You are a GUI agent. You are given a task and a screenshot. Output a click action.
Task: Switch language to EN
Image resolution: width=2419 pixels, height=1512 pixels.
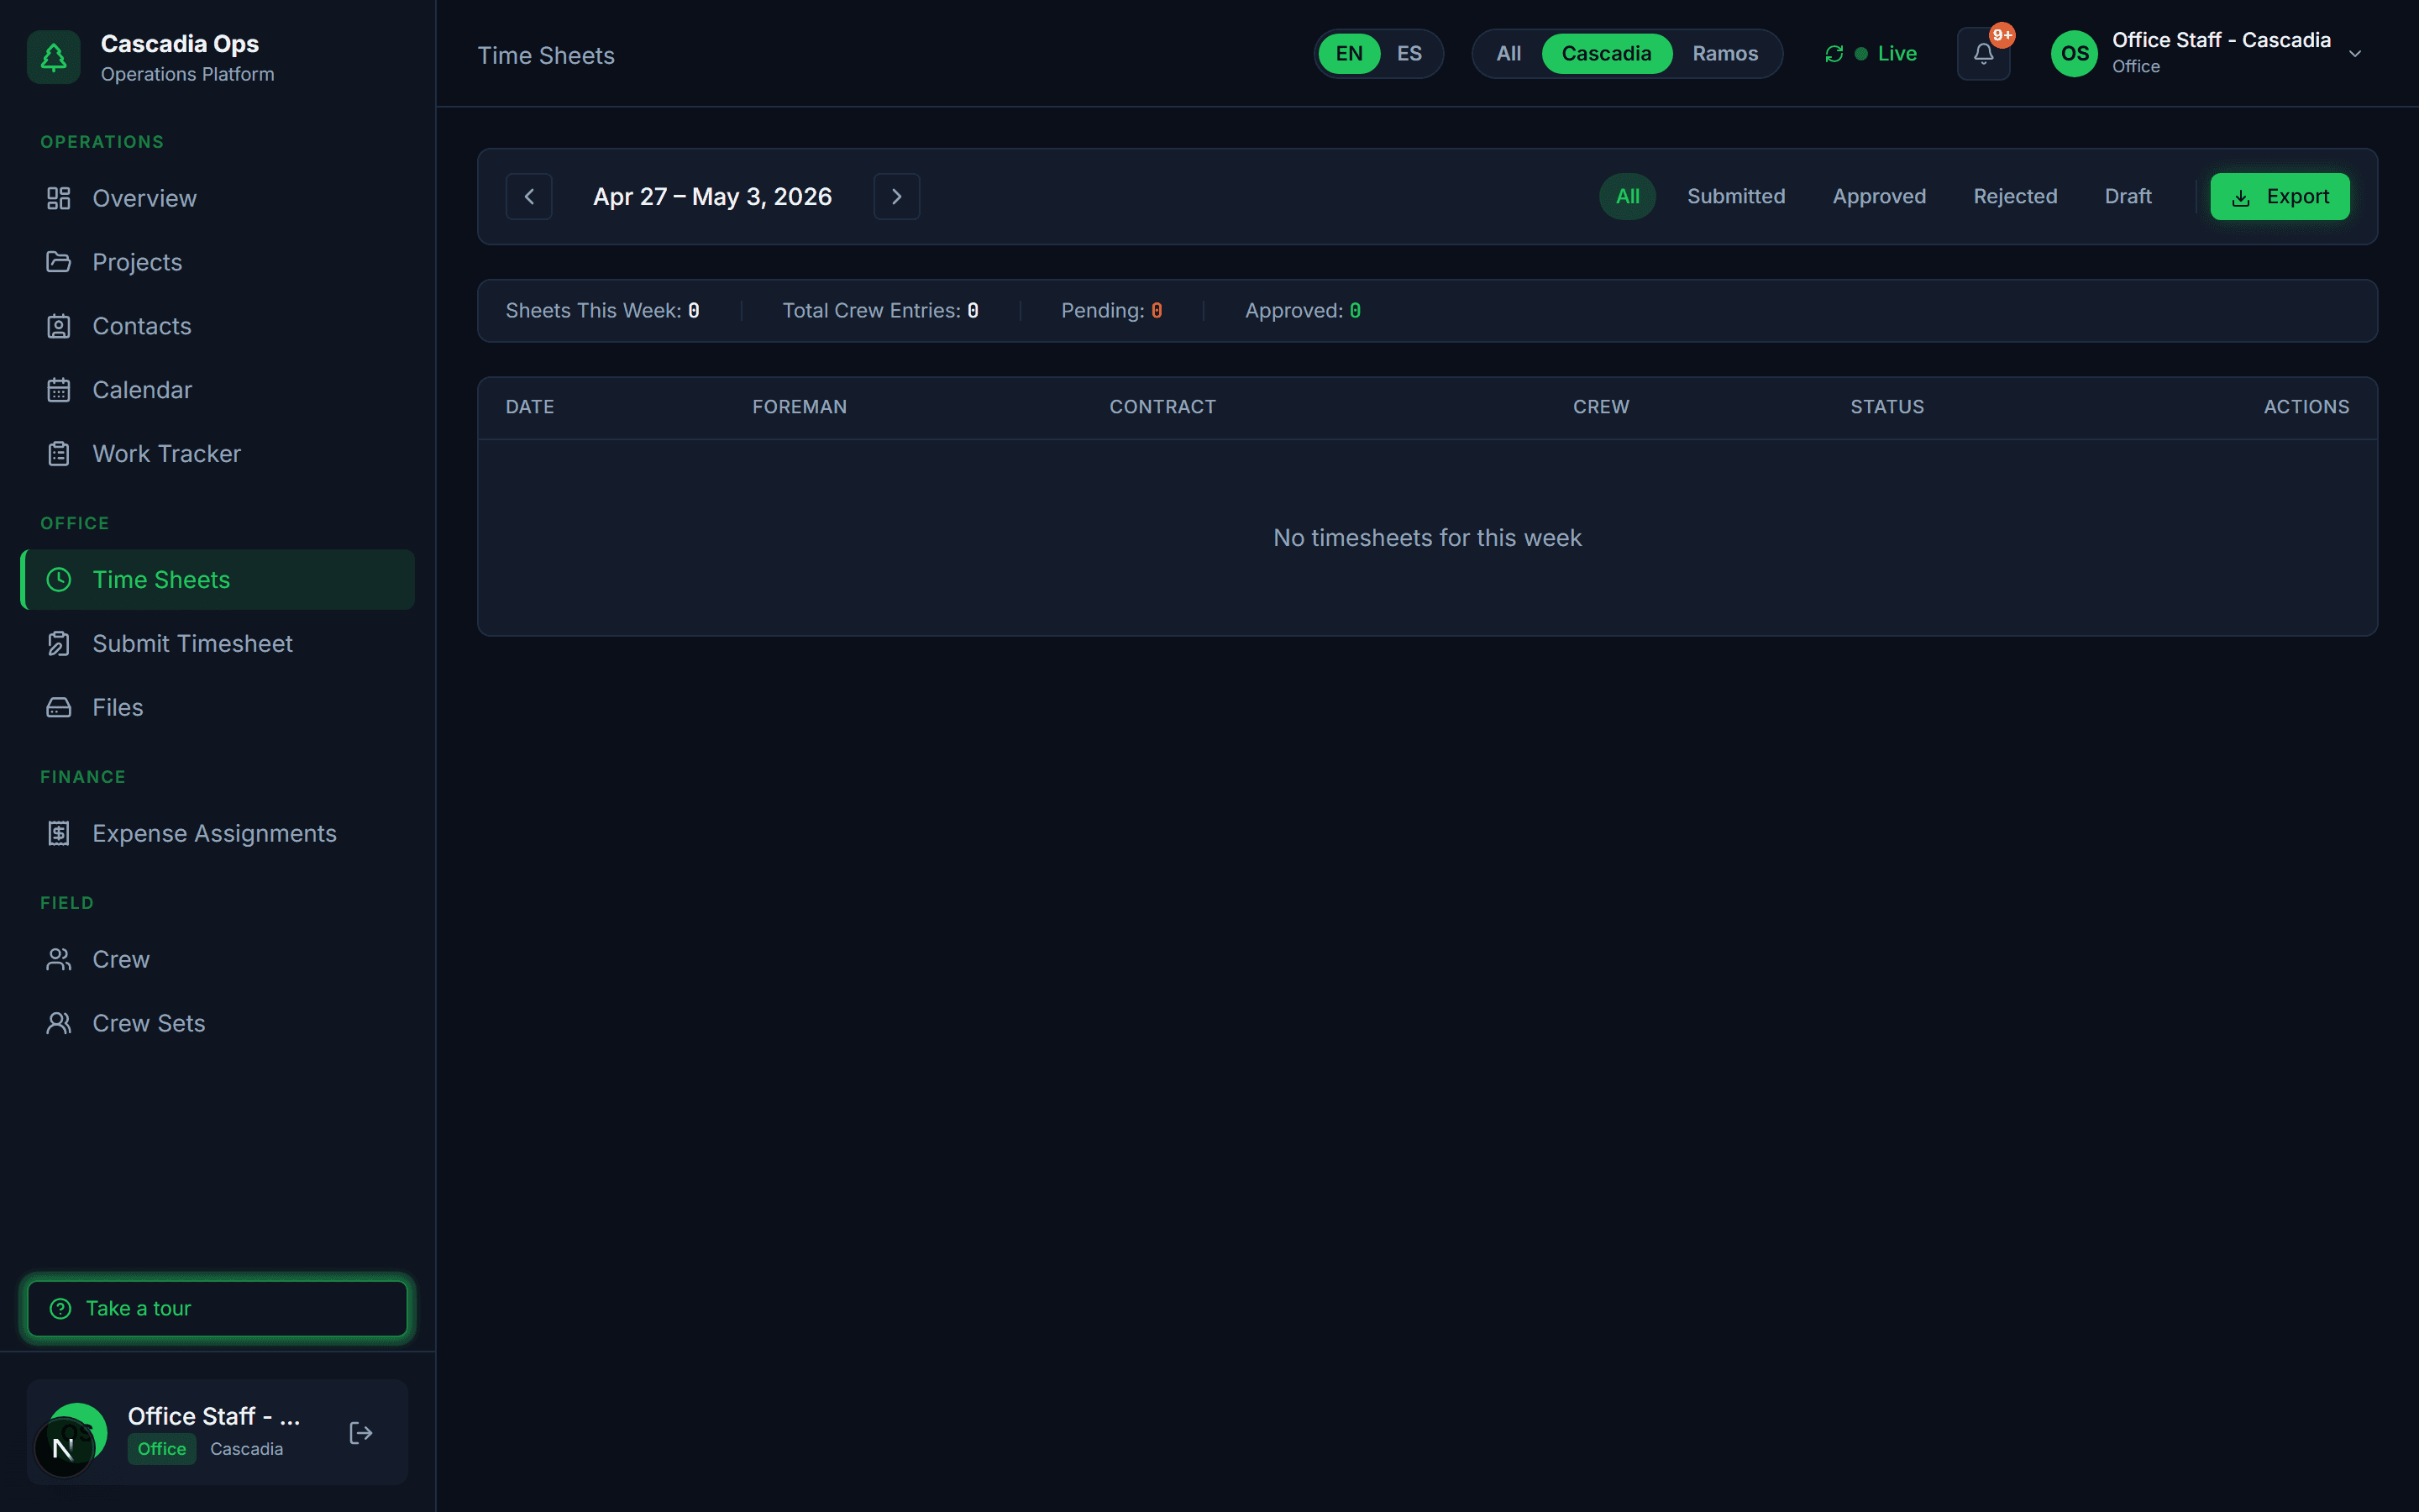click(1350, 54)
